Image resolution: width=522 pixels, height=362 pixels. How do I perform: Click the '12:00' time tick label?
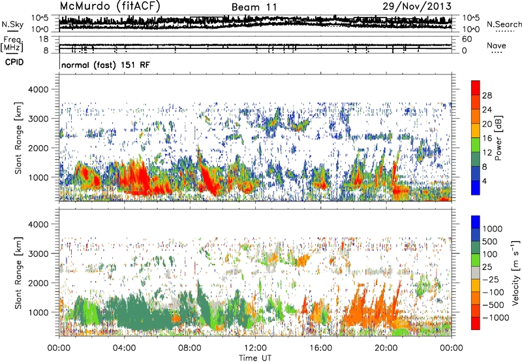pos(255,348)
